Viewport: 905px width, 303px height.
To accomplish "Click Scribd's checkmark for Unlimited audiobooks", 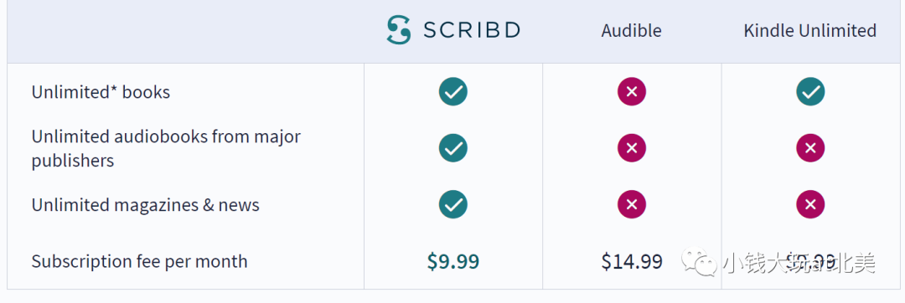I will point(453,148).
